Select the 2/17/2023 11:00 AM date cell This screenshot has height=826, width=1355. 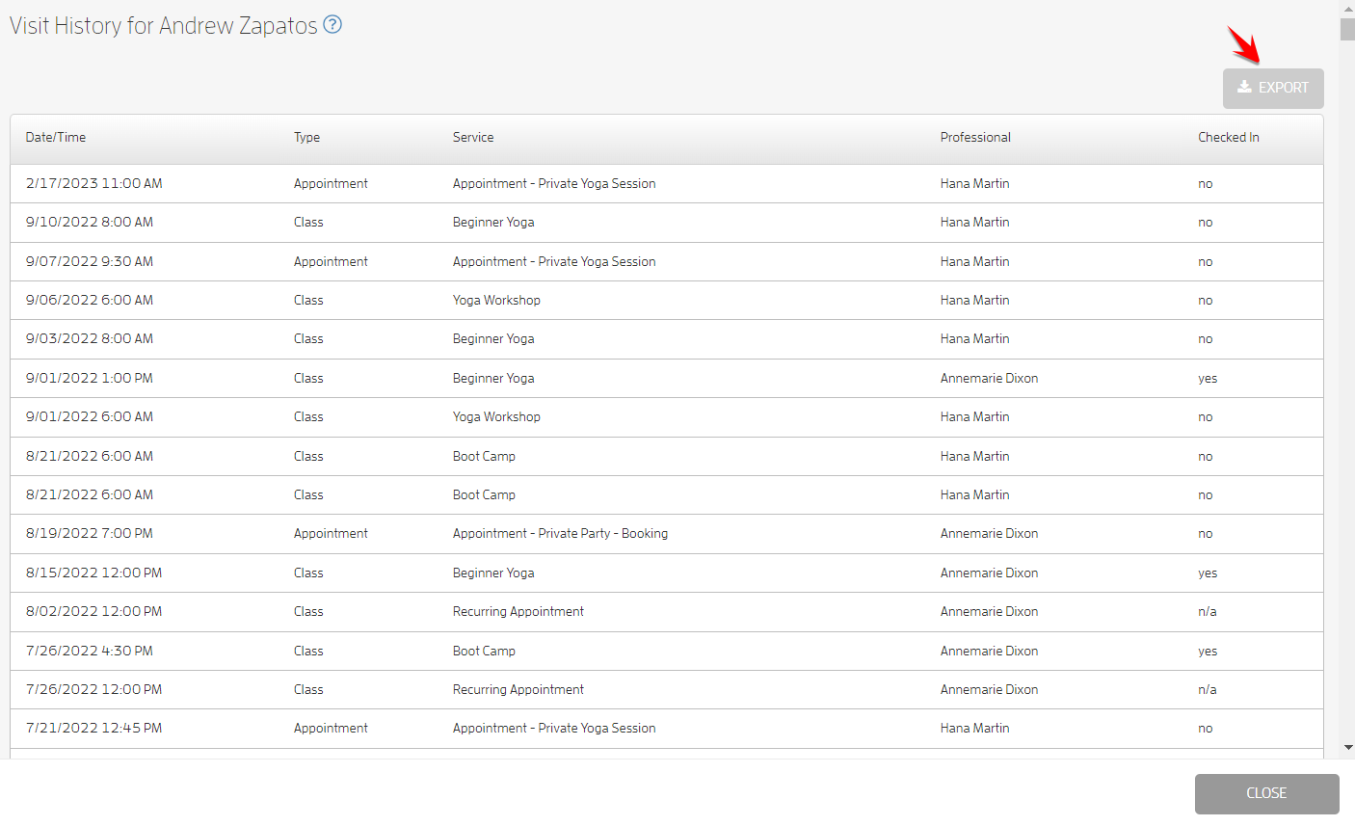pyautogui.click(x=94, y=183)
